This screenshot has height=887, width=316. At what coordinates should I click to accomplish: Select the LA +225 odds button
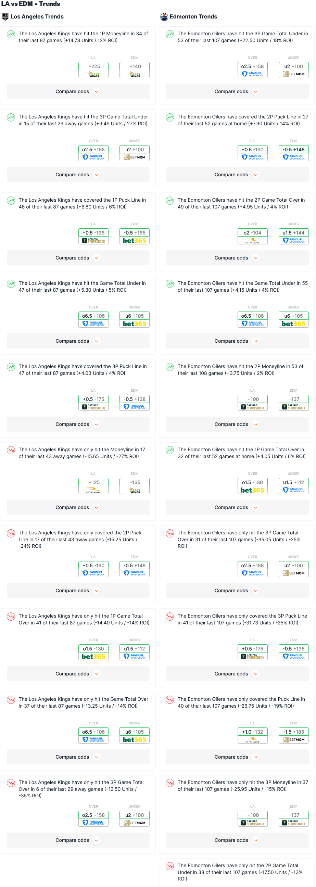[93, 66]
